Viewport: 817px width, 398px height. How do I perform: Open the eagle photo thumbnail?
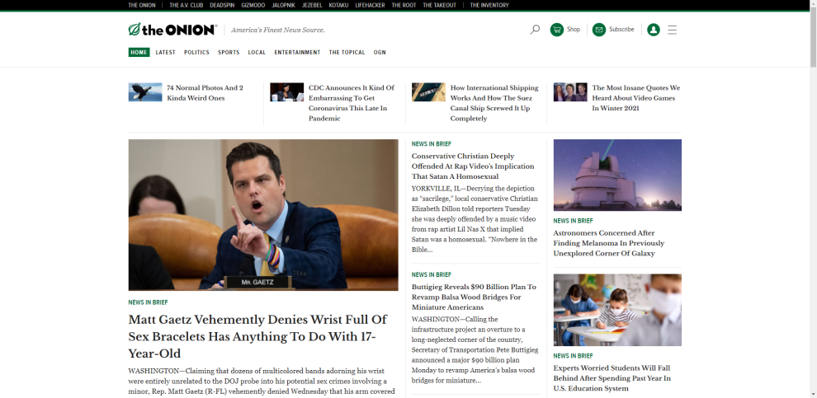coord(145,92)
